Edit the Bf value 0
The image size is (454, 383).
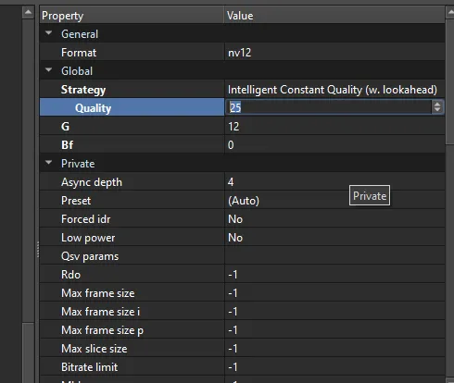[x=334, y=145]
